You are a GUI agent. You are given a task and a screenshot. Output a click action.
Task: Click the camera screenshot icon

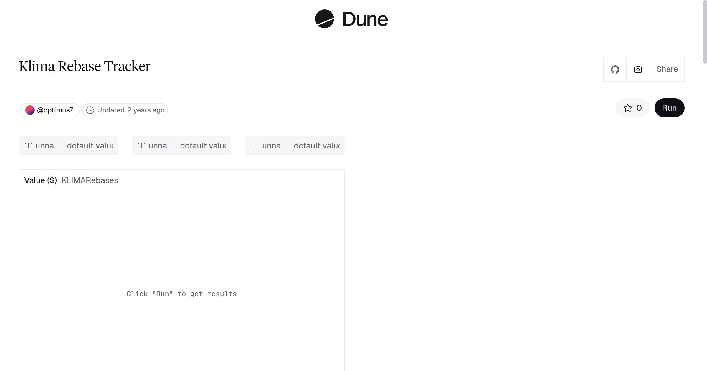[x=638, y=69]
